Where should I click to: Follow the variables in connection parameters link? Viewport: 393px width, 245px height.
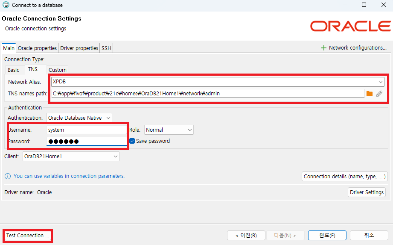point(69,176)
